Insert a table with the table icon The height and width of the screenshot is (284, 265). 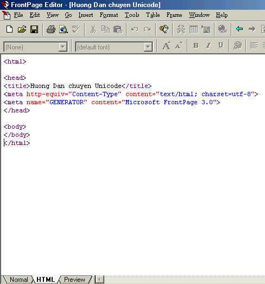[193, 29]
